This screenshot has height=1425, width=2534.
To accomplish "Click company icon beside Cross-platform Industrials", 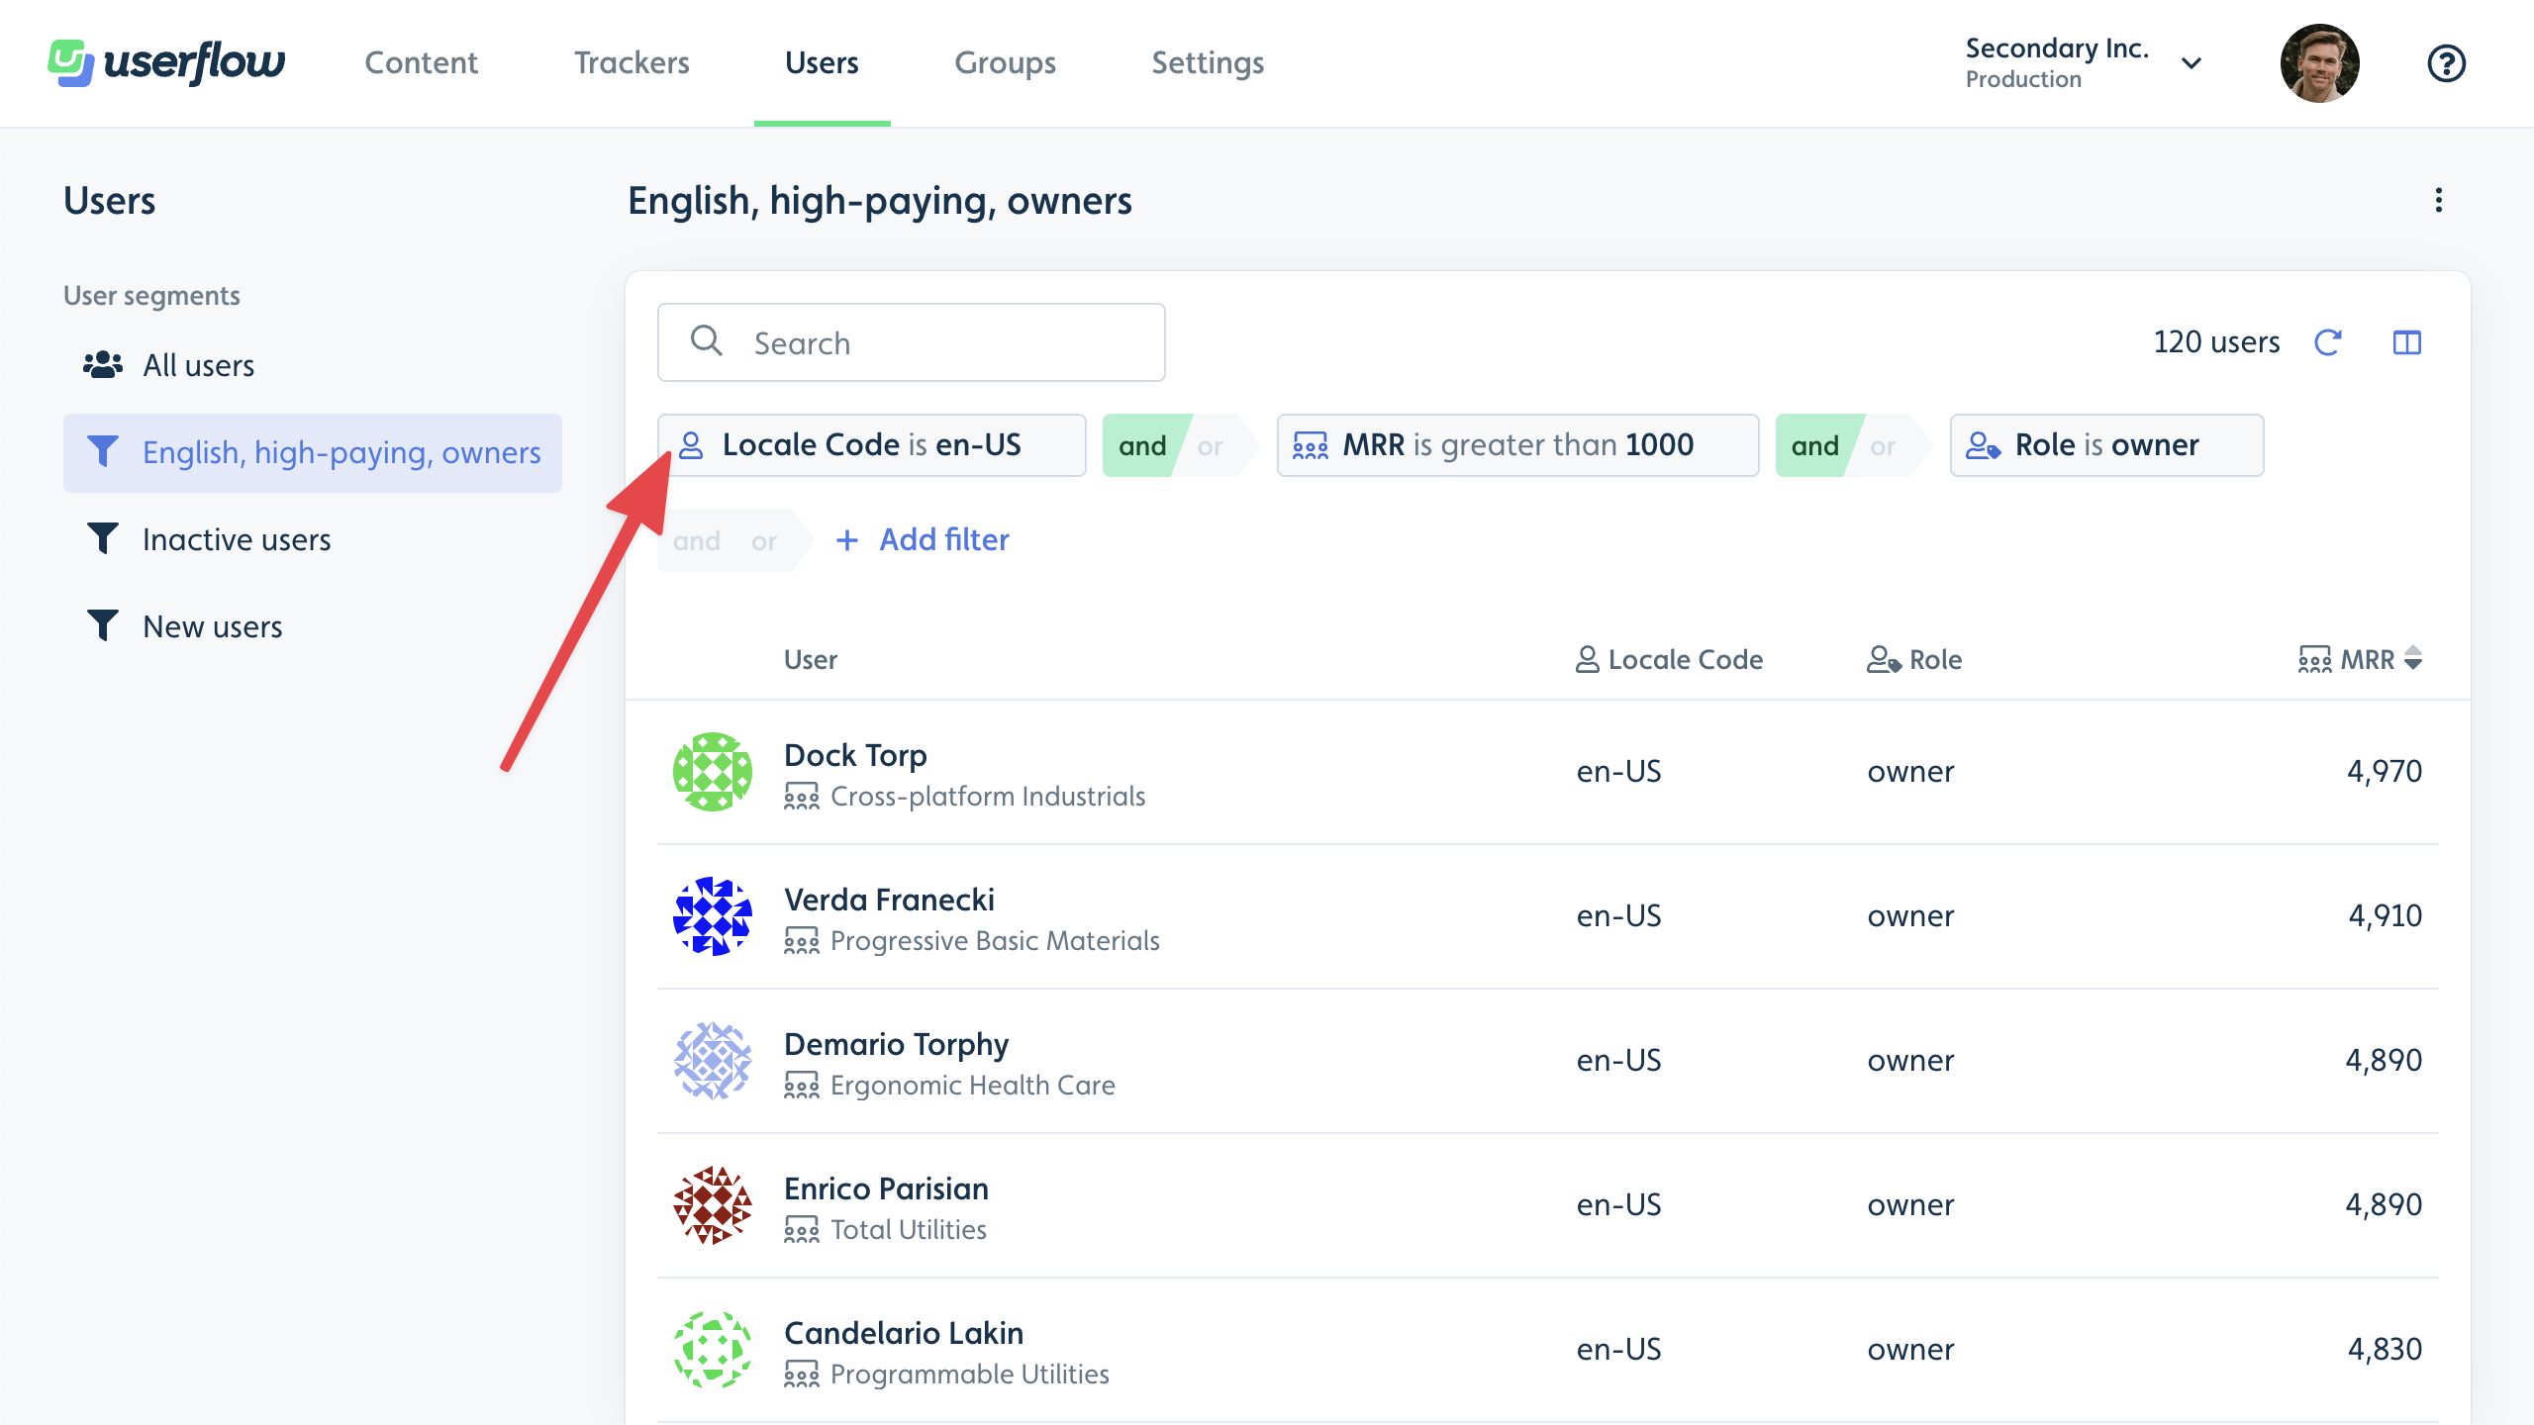I will click(802, 796).
